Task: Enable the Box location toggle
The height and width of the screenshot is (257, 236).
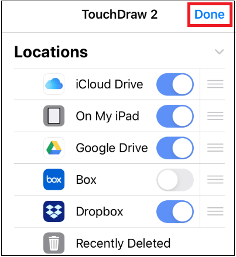Action: [175, 180]
